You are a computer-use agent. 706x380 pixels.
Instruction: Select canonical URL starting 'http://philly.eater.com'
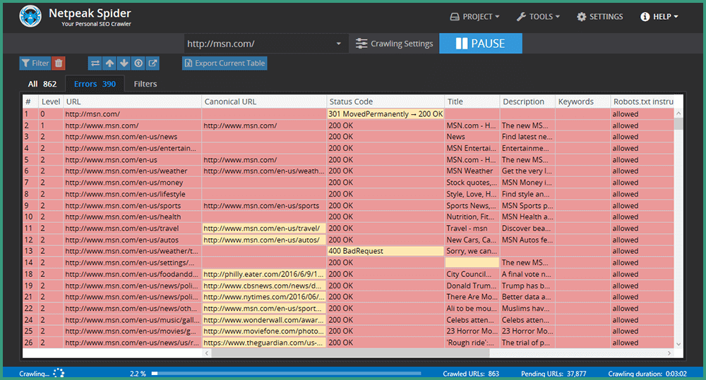pos(264,274)
